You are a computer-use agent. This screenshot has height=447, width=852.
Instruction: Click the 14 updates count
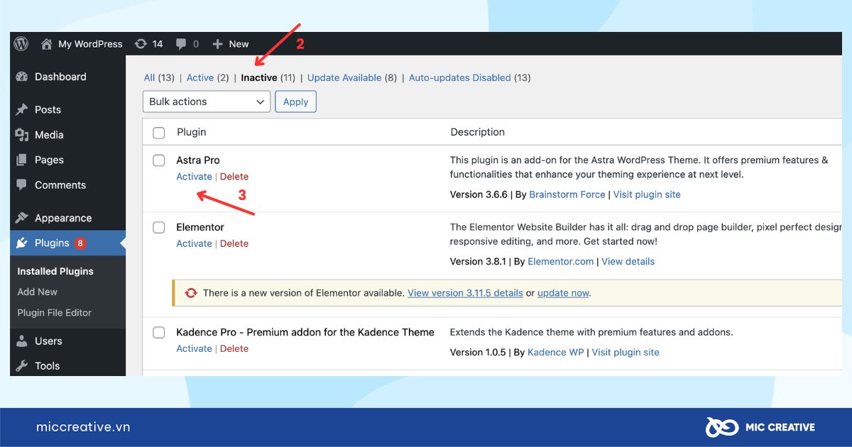click(x=158, y=44)
